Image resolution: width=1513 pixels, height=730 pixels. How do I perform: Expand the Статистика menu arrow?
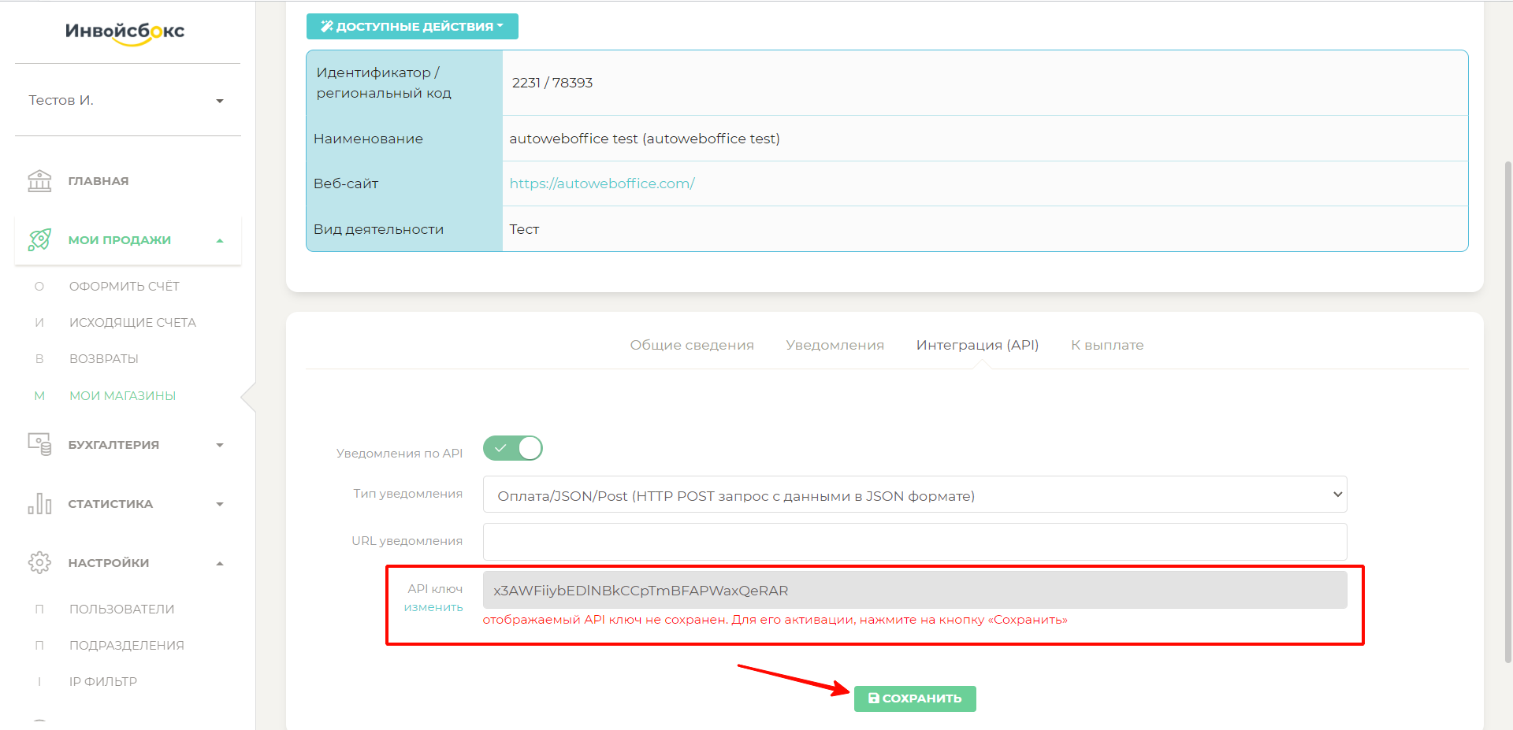(220, 505)
